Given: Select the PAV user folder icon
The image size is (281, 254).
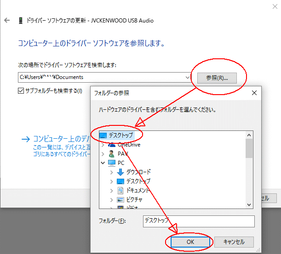Looking at the screenshot, I should (111, 153).
